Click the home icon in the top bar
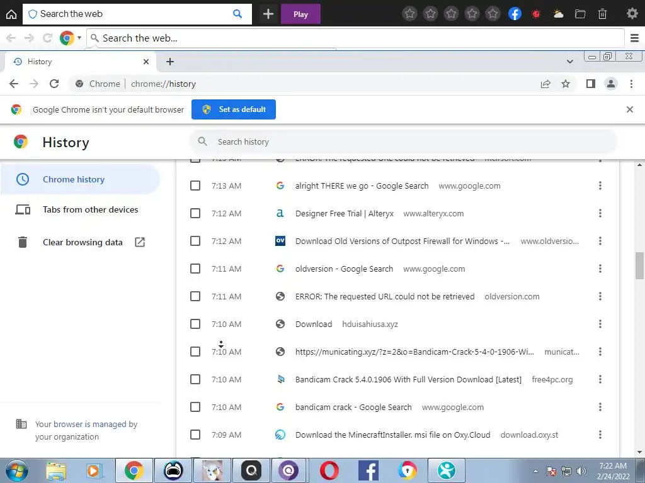 [11, 14]
